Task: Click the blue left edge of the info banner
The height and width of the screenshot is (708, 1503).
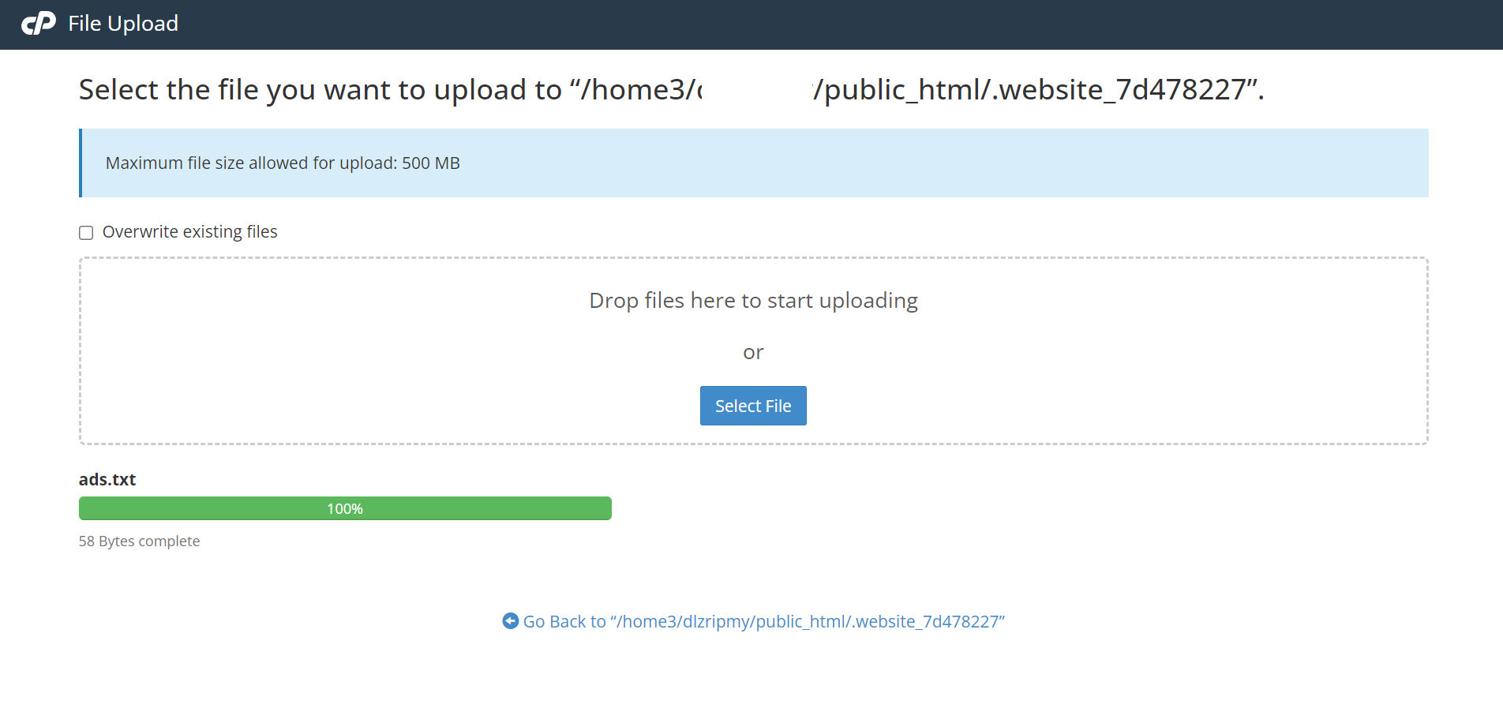Action: pyautogui.click(x=81, y=163)
